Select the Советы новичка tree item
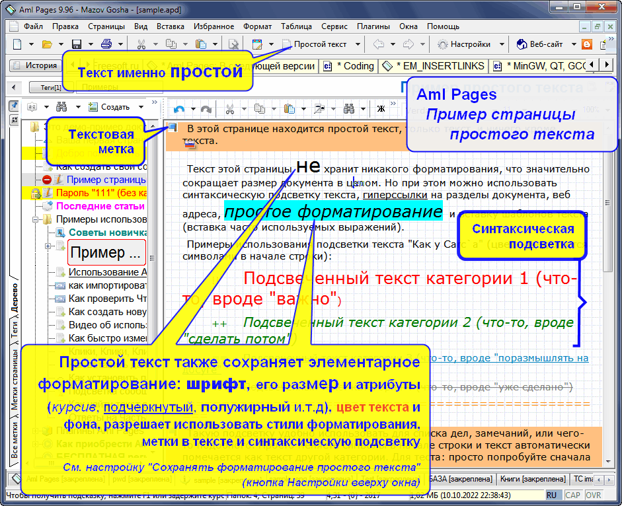This screenshot has height=506, width=622. tap(108, 233)
